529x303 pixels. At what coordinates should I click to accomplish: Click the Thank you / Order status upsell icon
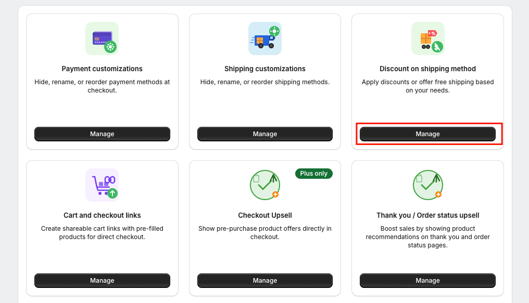click(x=428, y=185)
